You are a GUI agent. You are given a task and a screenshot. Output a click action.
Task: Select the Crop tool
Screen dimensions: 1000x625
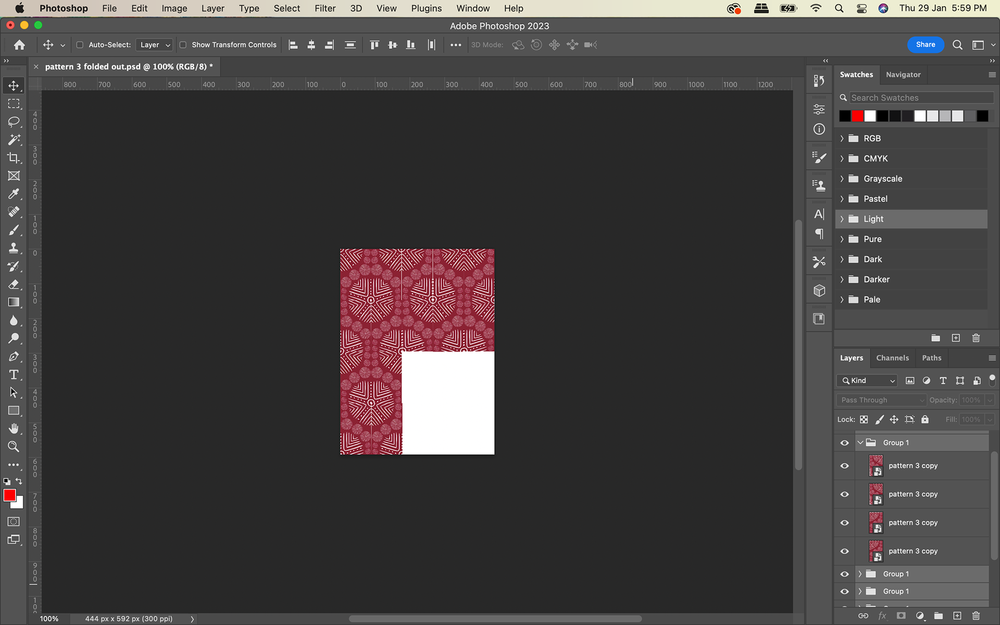coord(14,157)
